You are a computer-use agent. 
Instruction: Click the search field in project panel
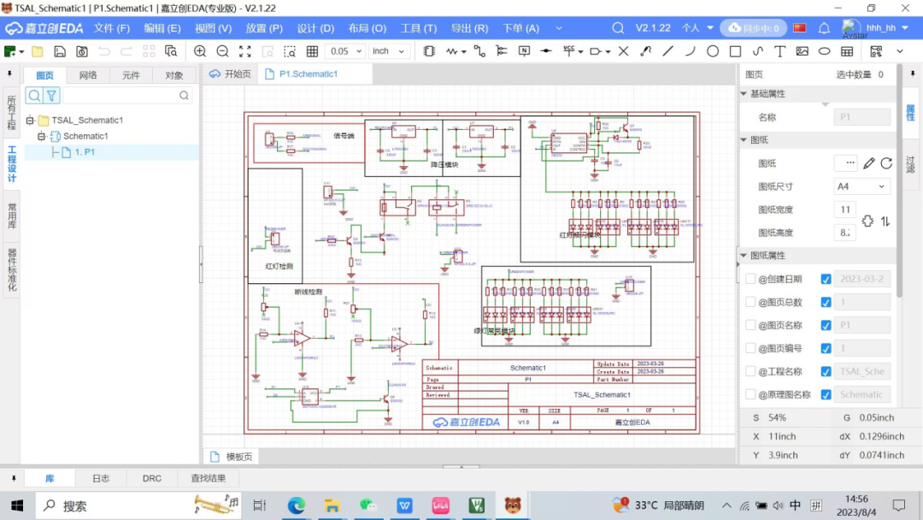coord(127,96)
